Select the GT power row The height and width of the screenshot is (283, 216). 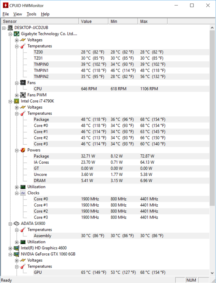(x=121, y=168)
